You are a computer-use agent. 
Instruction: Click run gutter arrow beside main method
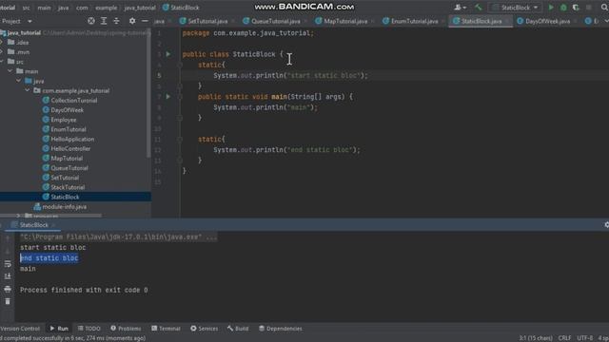pos(168,96)
